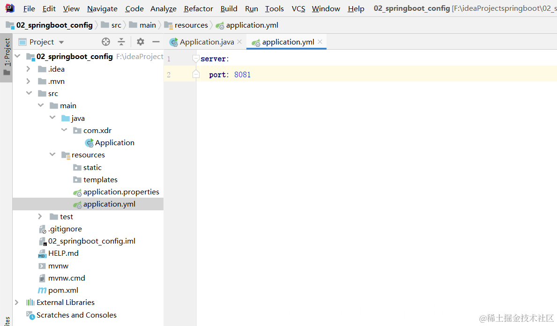This screenshot has width=557, height=326.
Task: Open the Navigate menu
Action: tap(102, 8)
